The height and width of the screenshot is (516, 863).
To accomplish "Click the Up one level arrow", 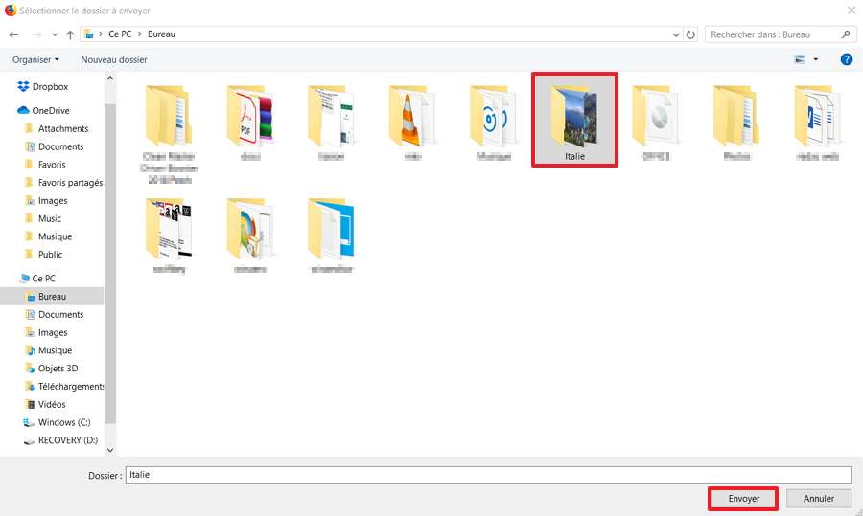I will click(x=70, y=34).
